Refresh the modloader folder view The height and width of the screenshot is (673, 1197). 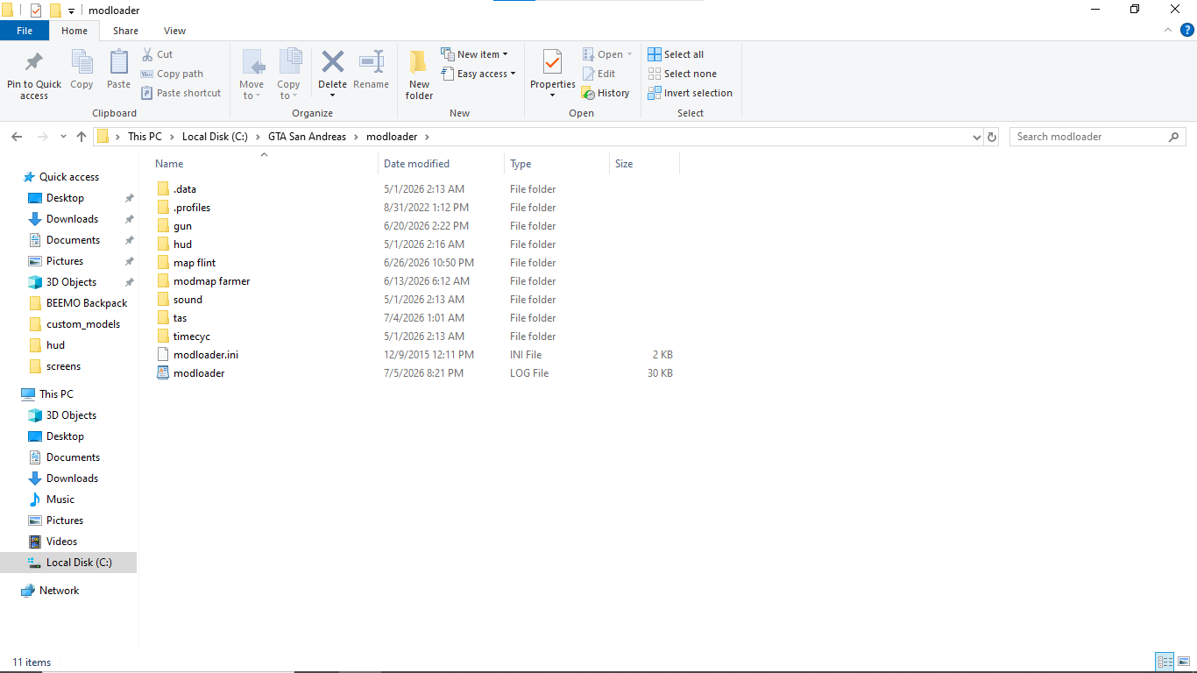[x=992, y=137]
